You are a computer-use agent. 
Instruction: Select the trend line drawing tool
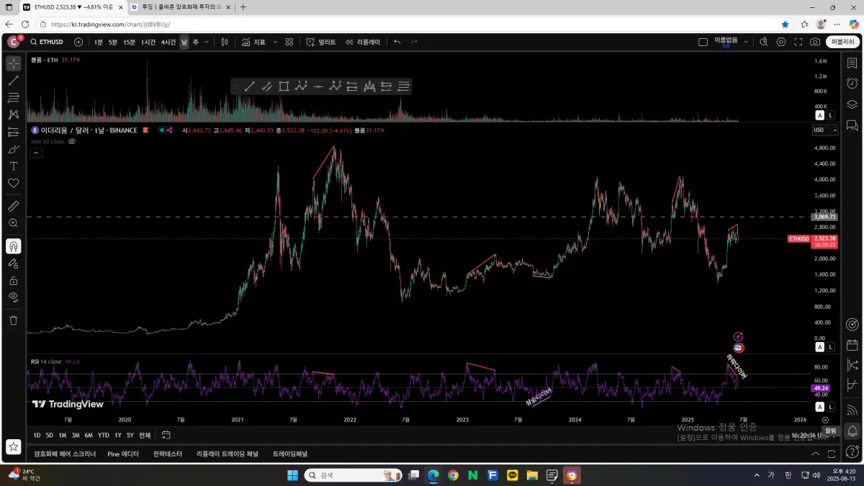coord(13,81)
